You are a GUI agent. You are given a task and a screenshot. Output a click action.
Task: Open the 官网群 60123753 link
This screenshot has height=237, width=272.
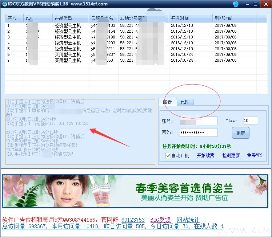133,220
